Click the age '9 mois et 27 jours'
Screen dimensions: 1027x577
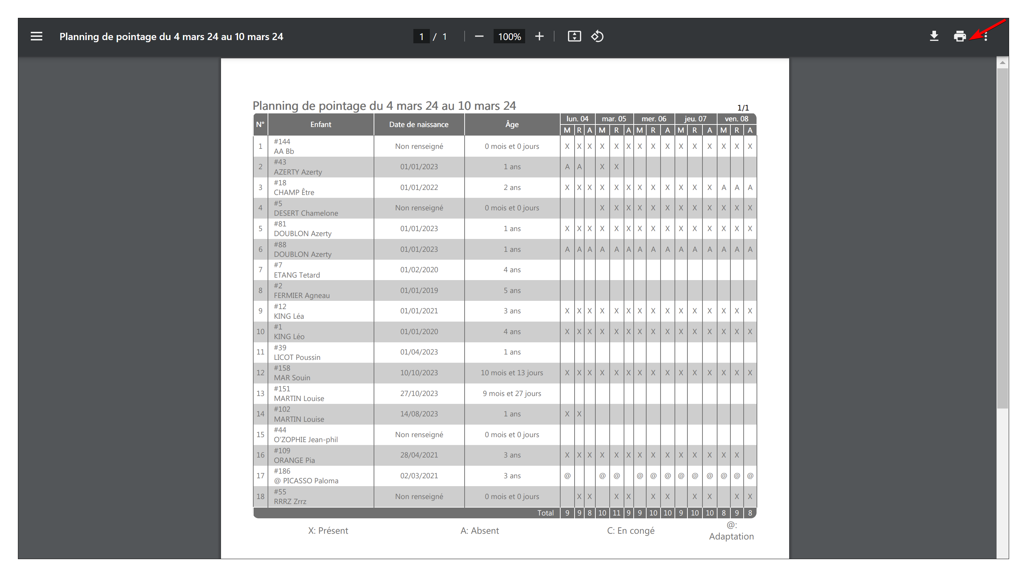coord(512,393)
